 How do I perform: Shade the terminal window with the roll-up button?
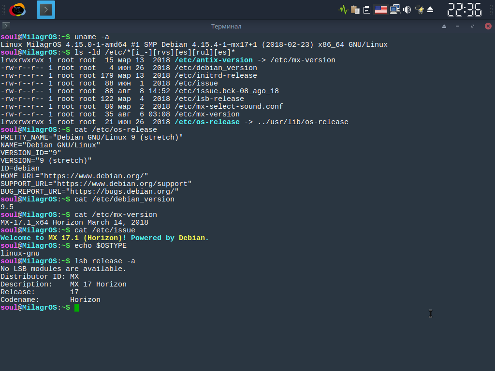click(x=444, y=26)
